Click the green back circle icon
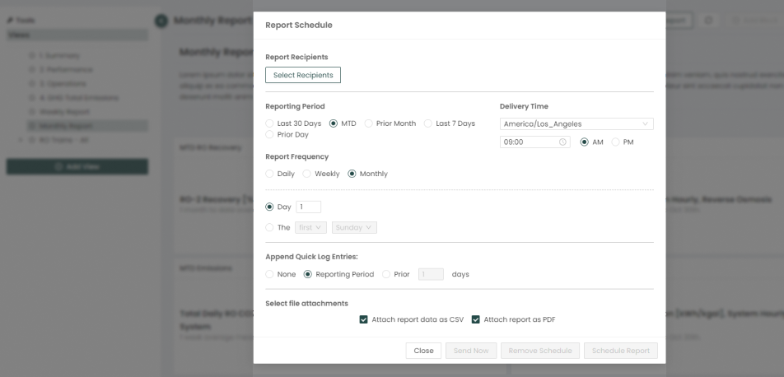 click(161, 21)
